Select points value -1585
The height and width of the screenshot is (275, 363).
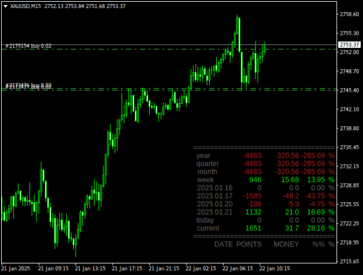pos(252,196)
